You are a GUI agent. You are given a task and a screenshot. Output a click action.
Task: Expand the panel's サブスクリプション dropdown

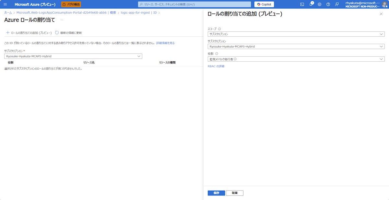point(296,46)
